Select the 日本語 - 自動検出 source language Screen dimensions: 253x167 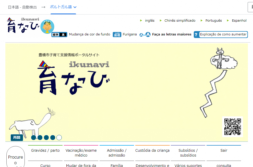(x=22, y=7)
